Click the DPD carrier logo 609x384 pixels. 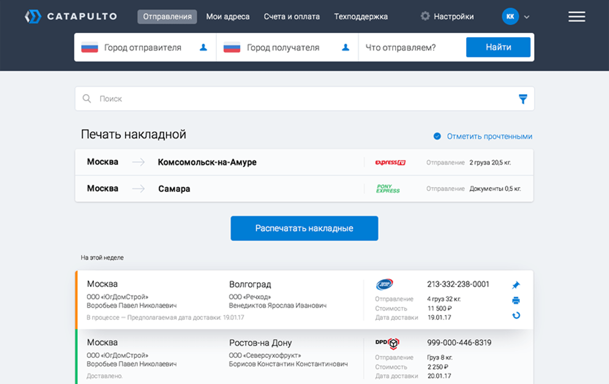click(387, 343)
